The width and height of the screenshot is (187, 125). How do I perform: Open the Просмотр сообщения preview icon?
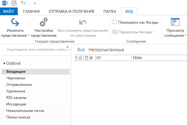pos(175,22)
